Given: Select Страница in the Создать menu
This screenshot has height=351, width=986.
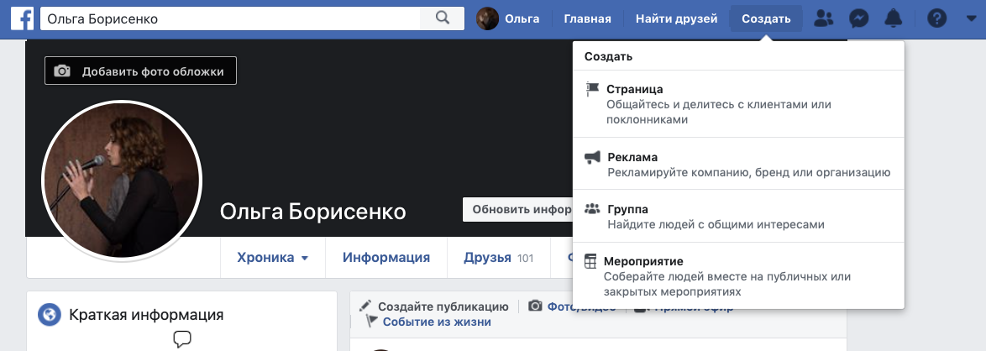Looking at the screenshot, I should click(x=739, y=104).
